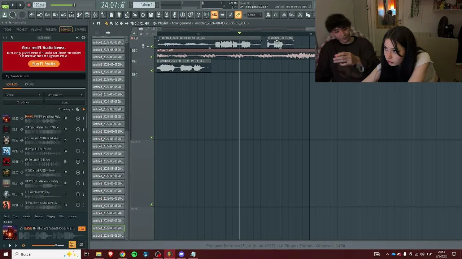Viewport: 462px width, 259px height.
Task: Click the Soul tag
Action: point(6,217)
